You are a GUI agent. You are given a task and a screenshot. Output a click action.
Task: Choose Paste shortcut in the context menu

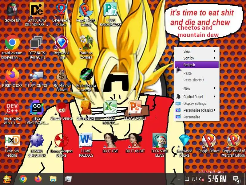click(196, 80)
